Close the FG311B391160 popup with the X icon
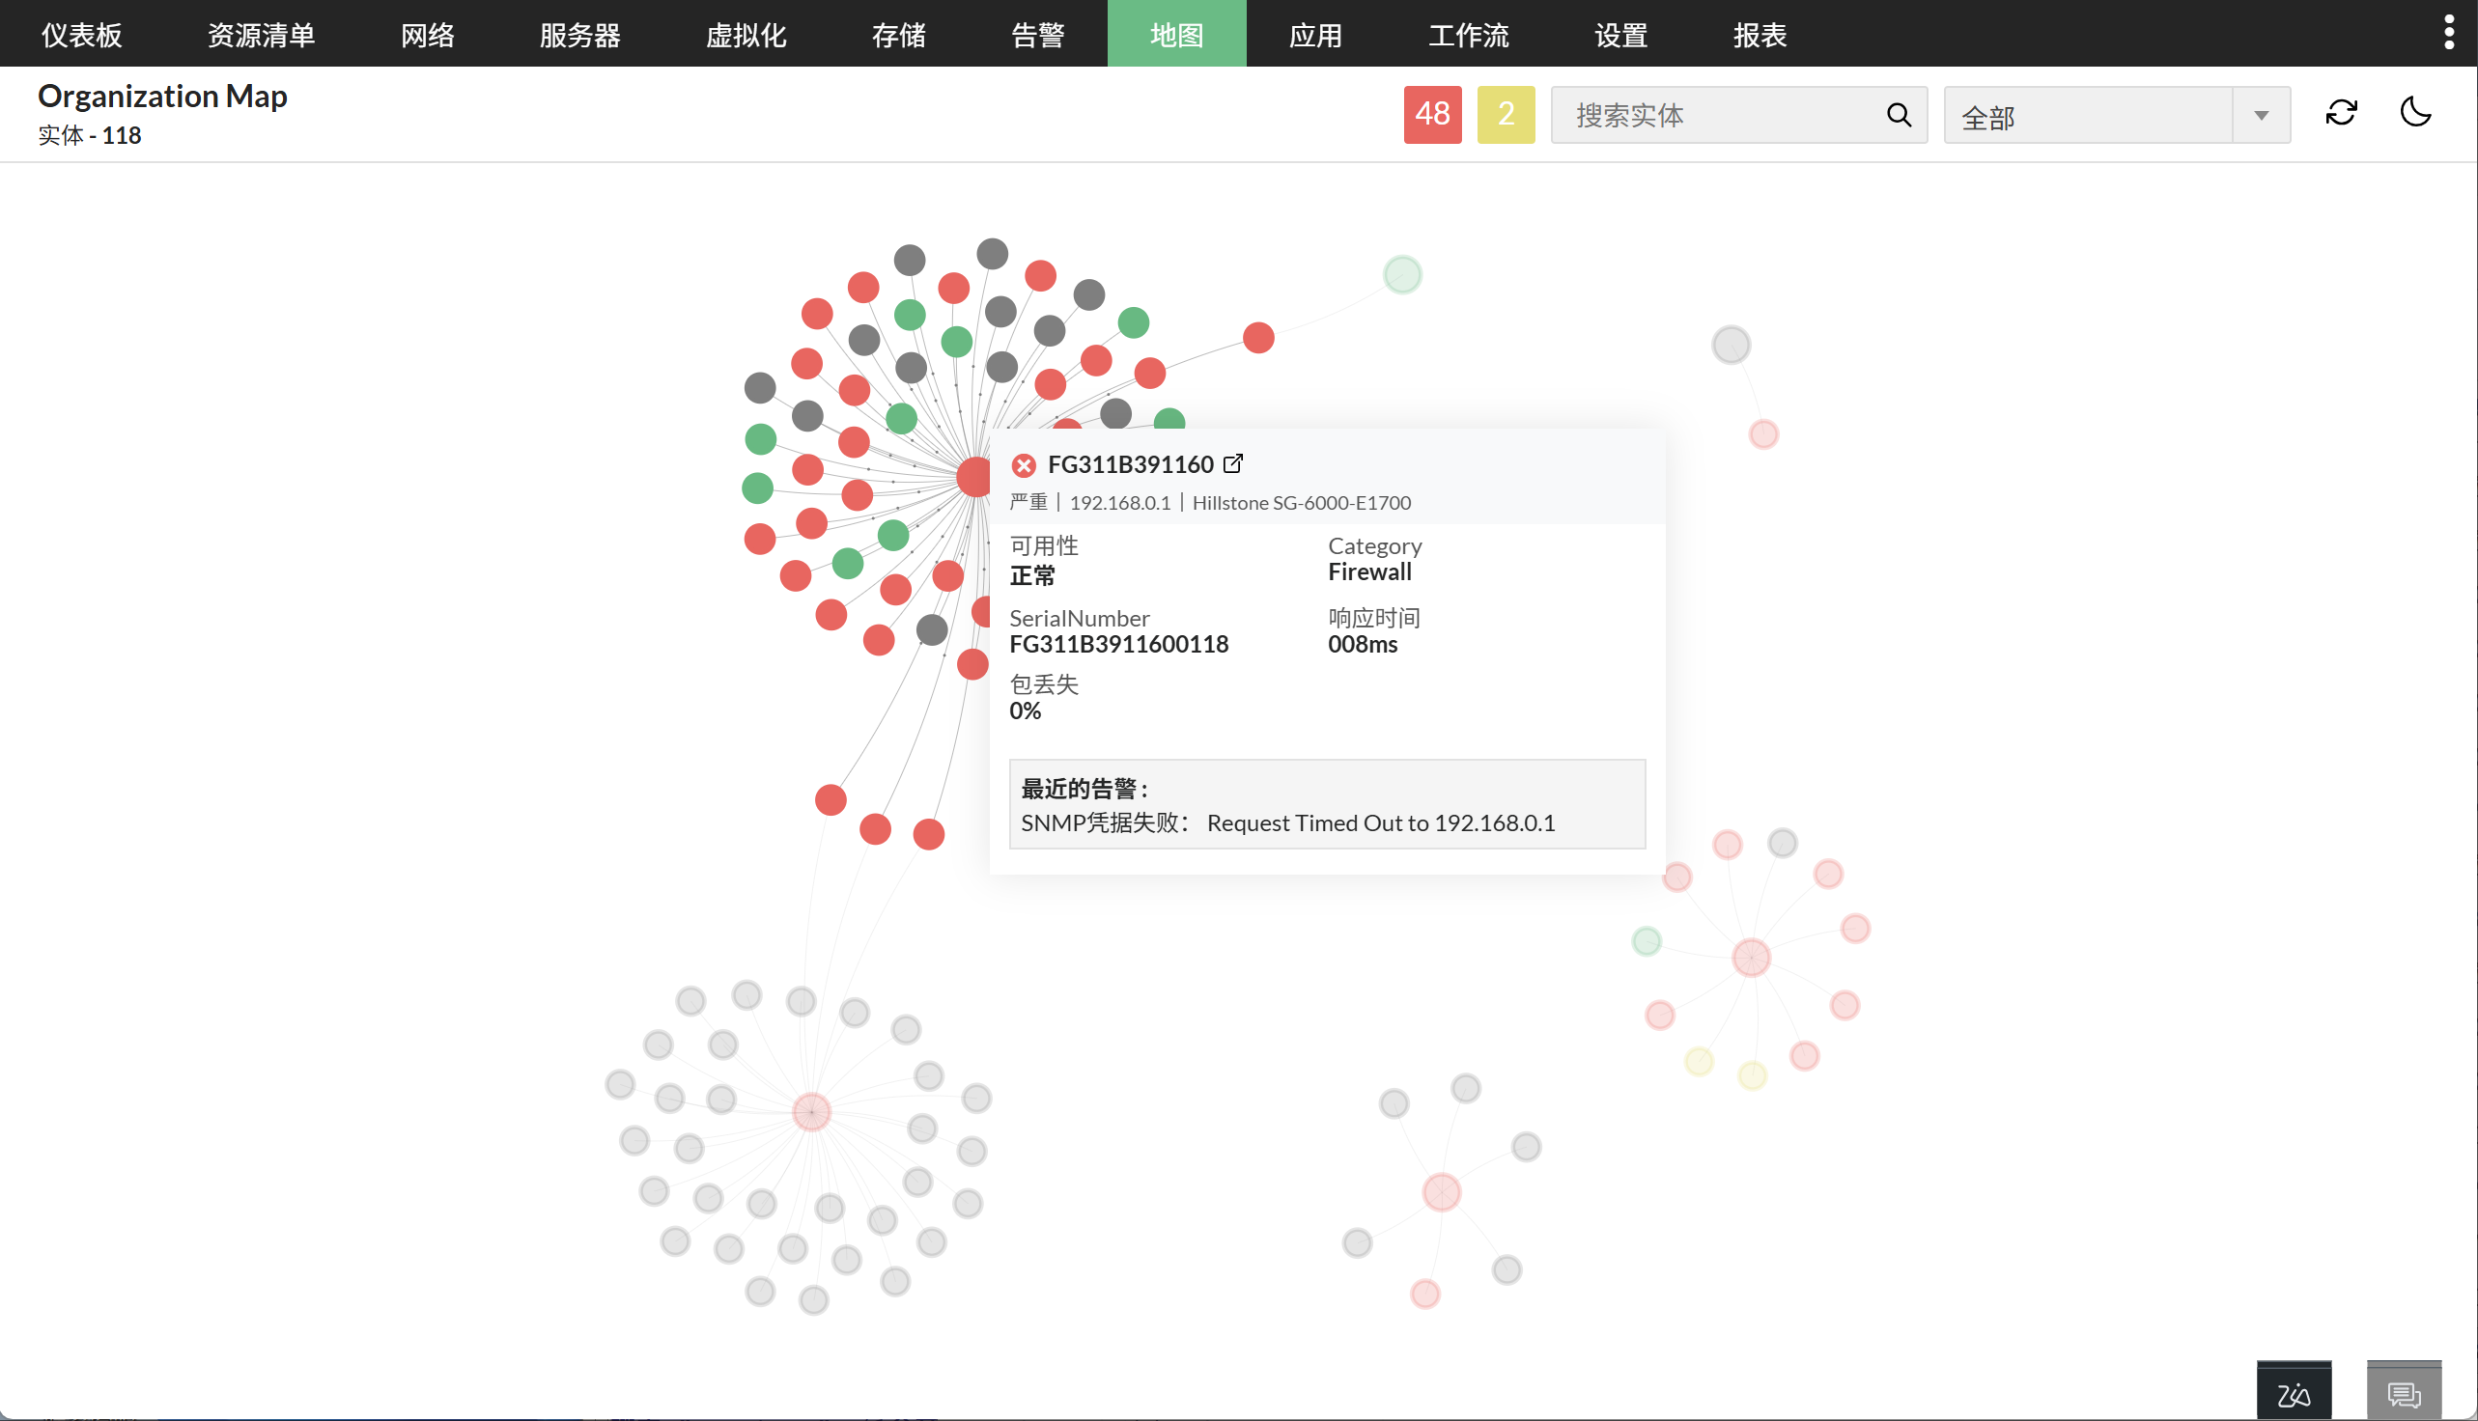The height and width of the screenshot is (1421, 2478). 1025,464
